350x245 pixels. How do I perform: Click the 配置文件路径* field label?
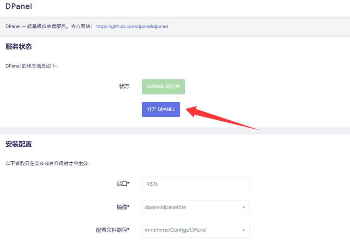click(112, 230)
